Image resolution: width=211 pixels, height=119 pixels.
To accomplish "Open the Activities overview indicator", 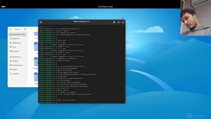I will [4, 7].
